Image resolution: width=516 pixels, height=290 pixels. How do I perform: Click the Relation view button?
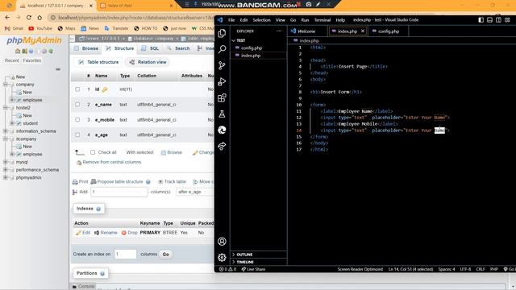(x=148, y=62)
